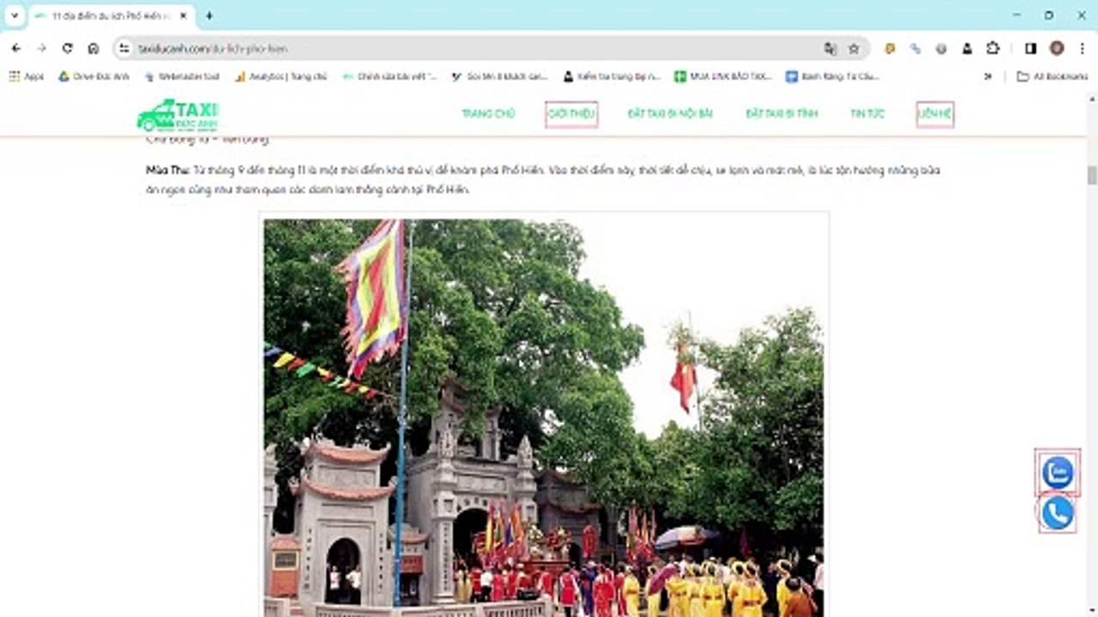Show hidden bookmarks with the chevron
Image resolution: width=1098 pixels, height=617 pixels.
pyautogui.click(x=987, y=76)
